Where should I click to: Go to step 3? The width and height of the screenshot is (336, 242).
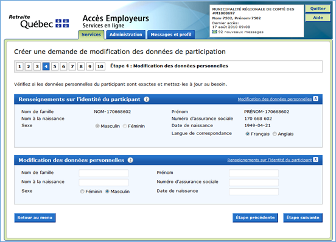[37, 66]
